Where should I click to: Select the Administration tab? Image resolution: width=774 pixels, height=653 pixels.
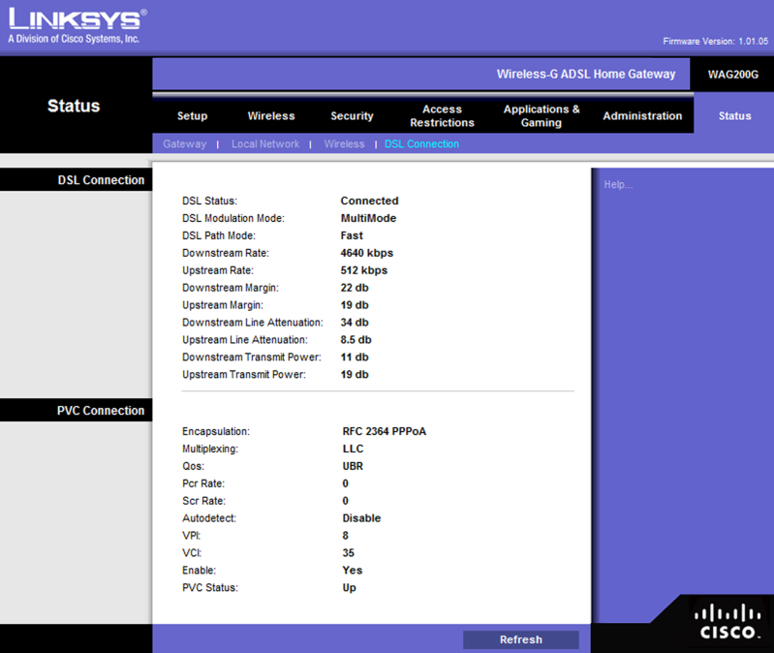(x=642, y=116)
